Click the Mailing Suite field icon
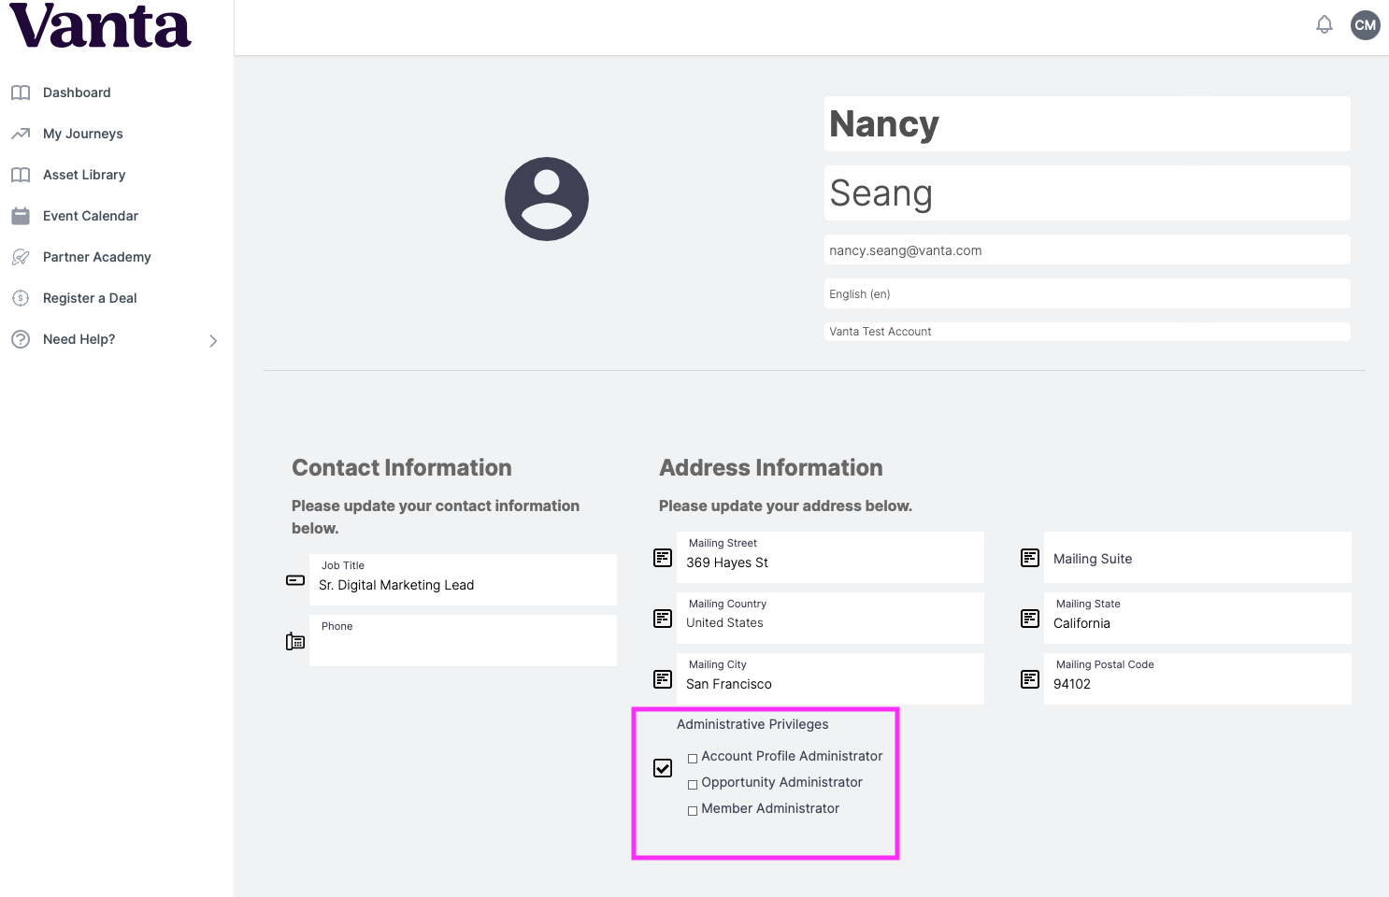Image resolution: width=1389 pixels, height=897 pixels. click(x=1030, y=558)
